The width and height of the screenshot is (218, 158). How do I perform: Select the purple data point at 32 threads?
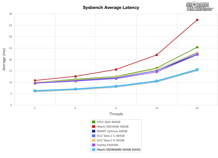(197, 55)
